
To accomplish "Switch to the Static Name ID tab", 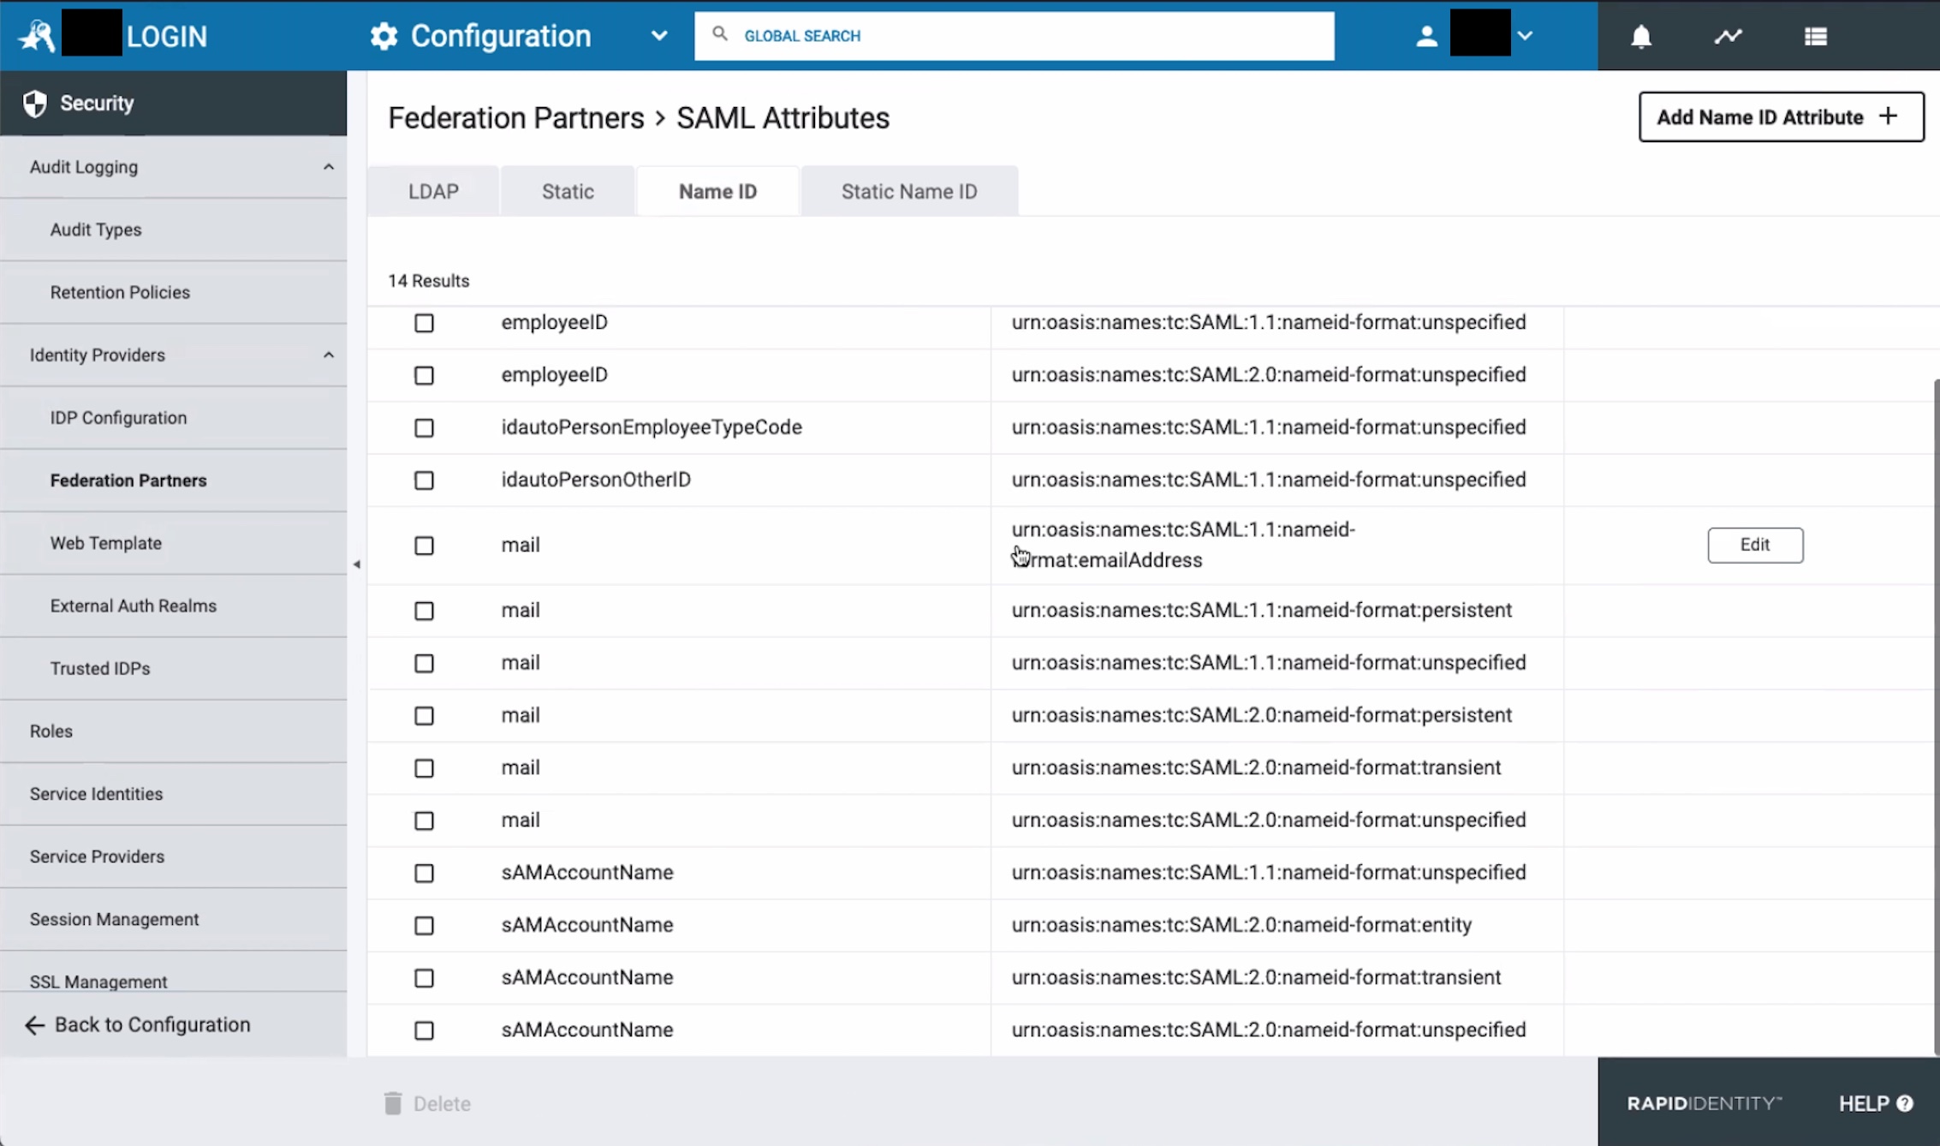I will click(908, 190).
